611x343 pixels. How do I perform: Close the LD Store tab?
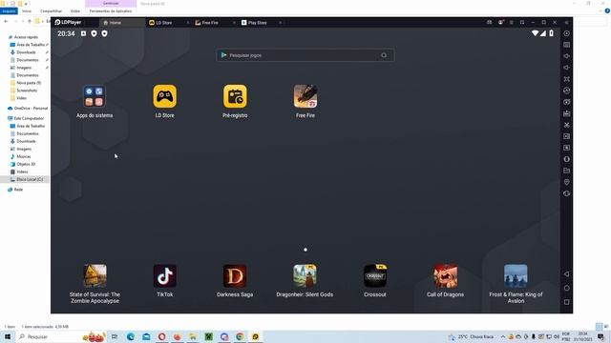click(188, 23)
